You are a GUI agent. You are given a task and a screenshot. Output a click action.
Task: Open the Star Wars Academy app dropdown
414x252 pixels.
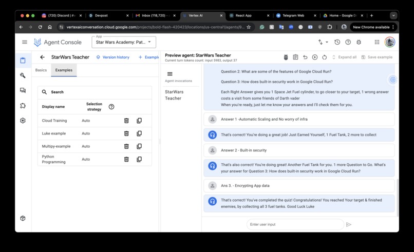coord(124,42)
